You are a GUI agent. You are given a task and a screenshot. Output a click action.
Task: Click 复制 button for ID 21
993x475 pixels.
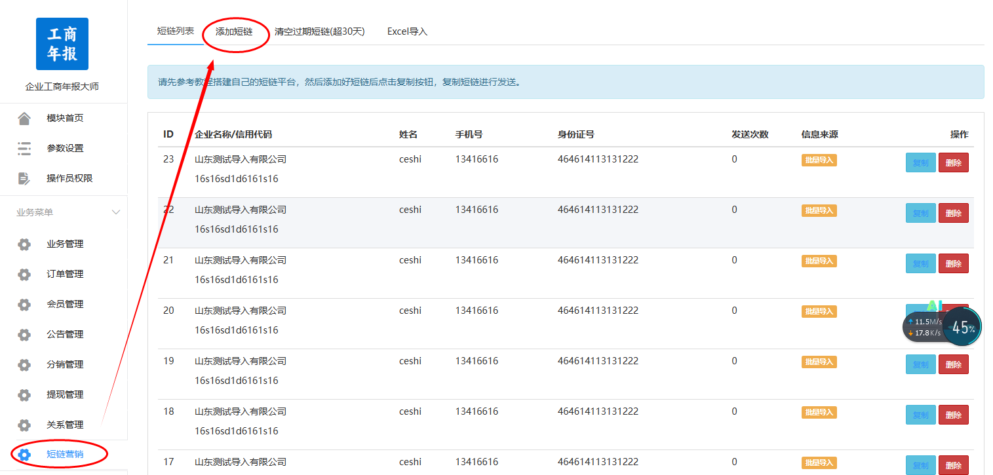(x=921, y=263)
